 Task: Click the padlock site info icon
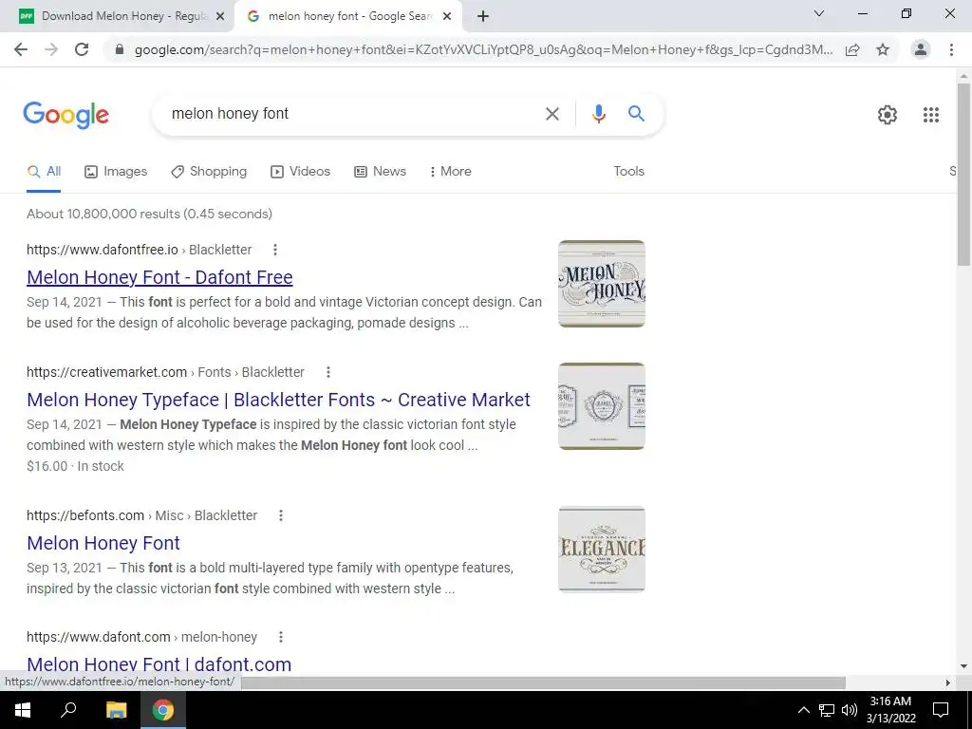(x=120, y=49)
